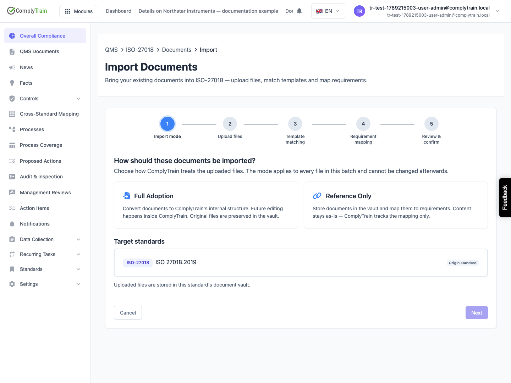Click the Cancel button

click(x=128, y=313)
